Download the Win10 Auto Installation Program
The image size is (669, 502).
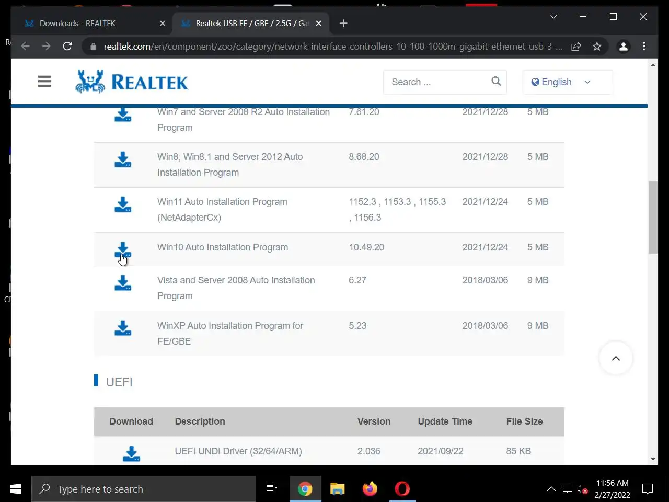123,250
